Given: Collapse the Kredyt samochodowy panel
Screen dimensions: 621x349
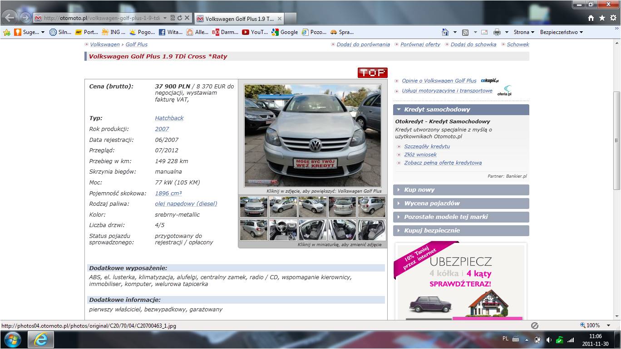Looking at the screenshot, I should pyautogui.click(x=461, y=110).
